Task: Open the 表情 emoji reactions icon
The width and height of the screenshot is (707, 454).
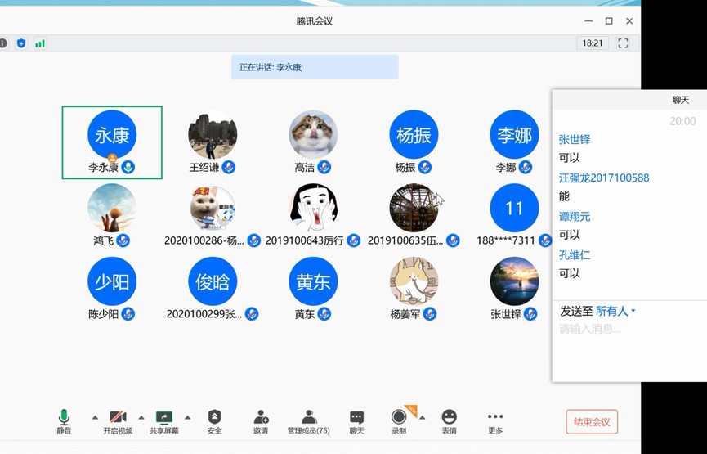Action: click(x=449, y=417)
